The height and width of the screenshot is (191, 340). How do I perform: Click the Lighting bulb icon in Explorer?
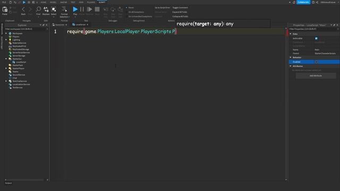click(10, 40)
